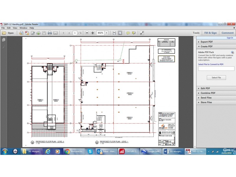236x177 pixels.
Task: Switch to the Fill & Sign pane
Action: pyautogui.click(x=210, y=33)
